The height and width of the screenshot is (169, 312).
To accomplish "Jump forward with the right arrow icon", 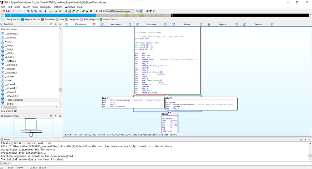I will (x=20, y=11).
